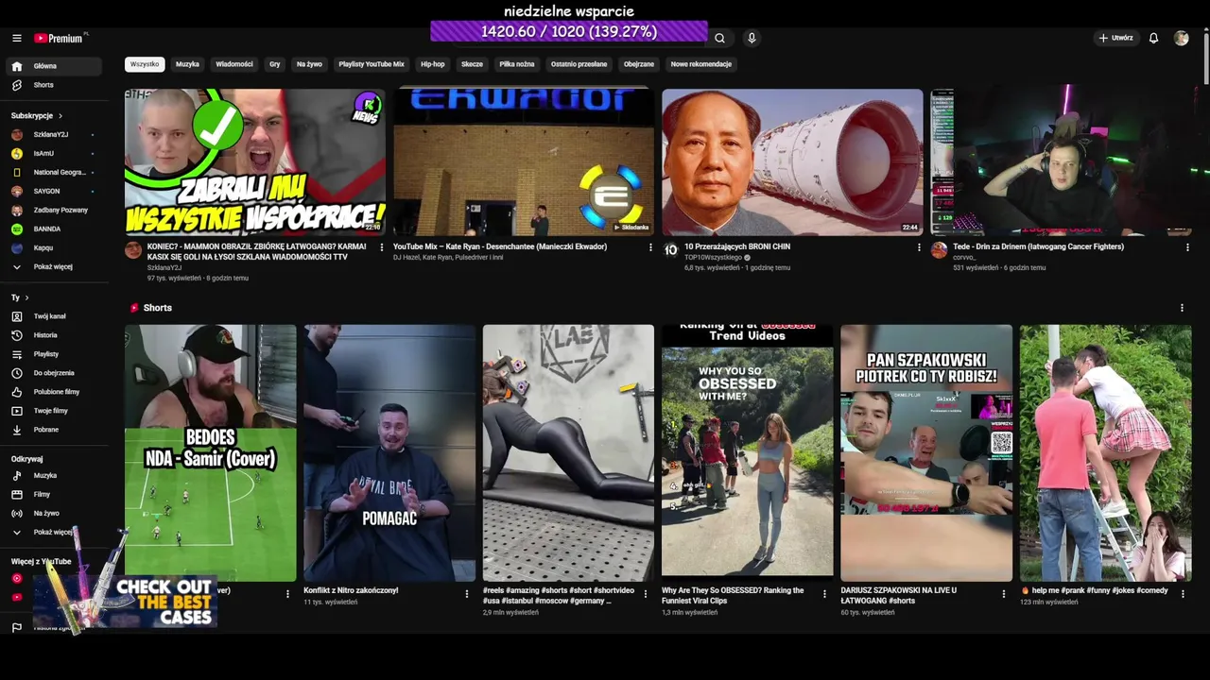Open options for 10 Przerażających BRONI CHIN
This screenshot has width=1210, height=680.
point(919,247)
